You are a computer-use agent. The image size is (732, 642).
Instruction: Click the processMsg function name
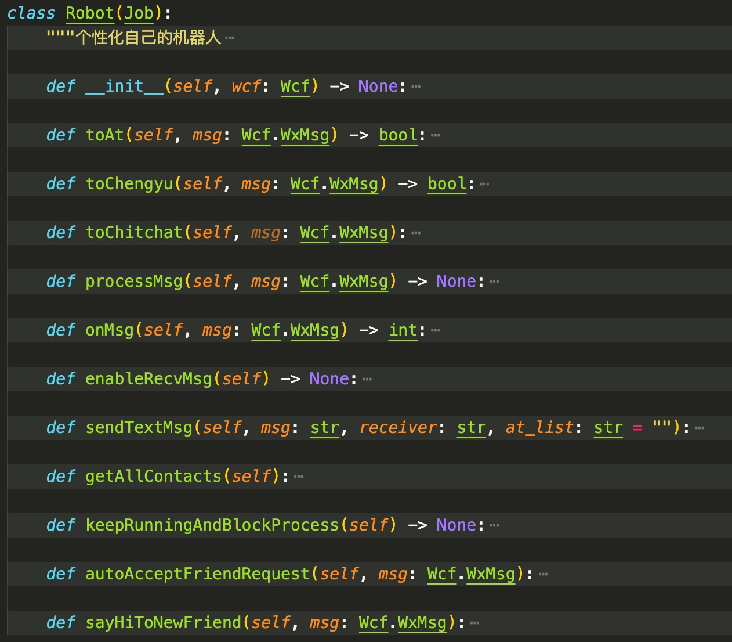tap(134, 282)
